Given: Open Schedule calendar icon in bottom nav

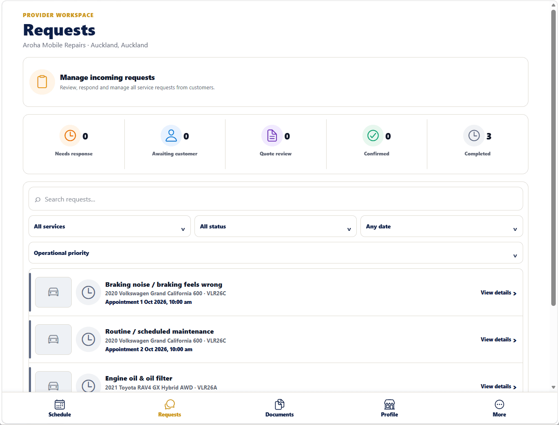Looking at the screenshot, I should click(x=60, y=404).
